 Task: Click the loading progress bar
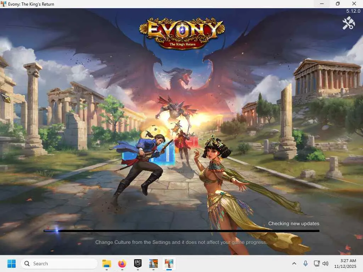[181, 231]
